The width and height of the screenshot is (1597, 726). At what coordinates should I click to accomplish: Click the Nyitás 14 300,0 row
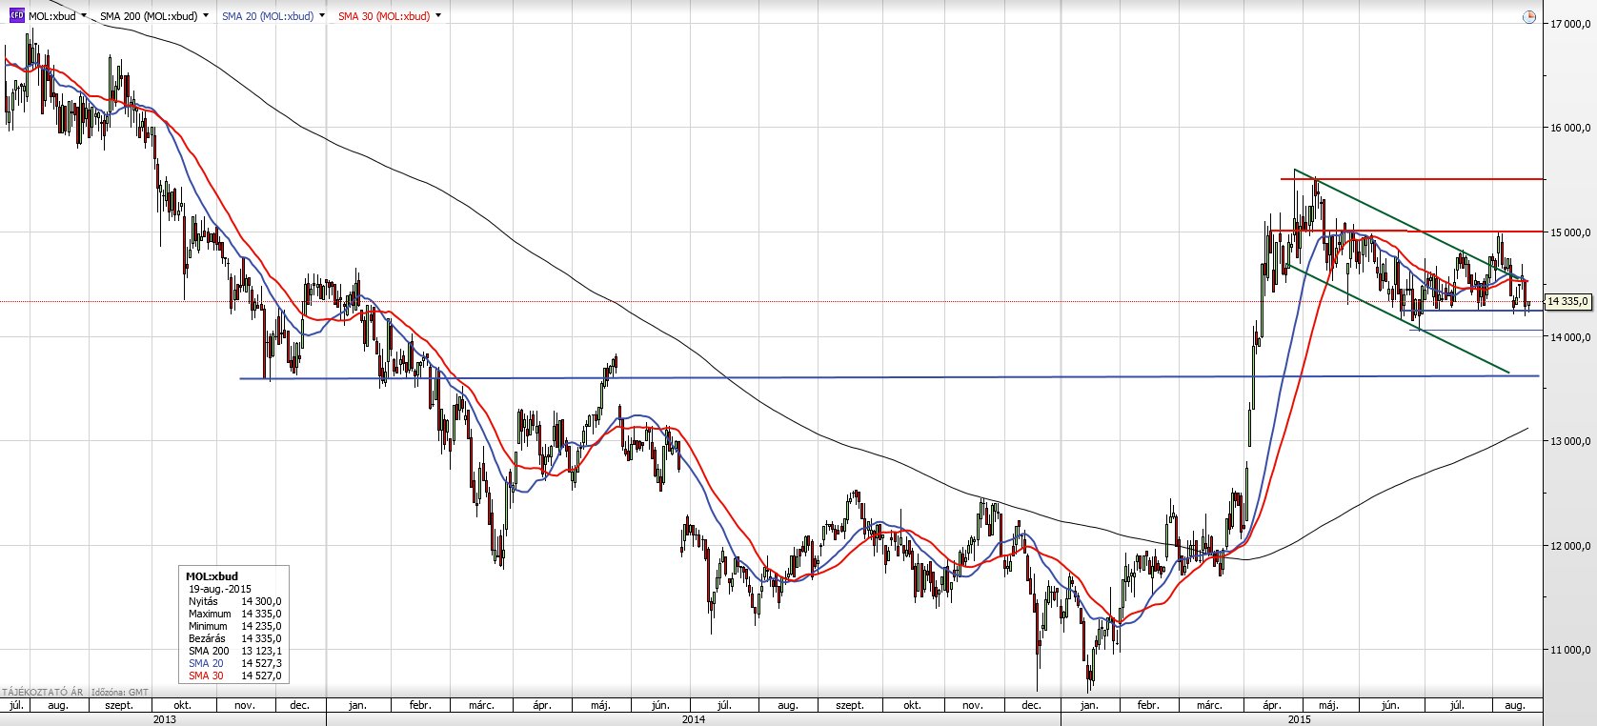tap(234, 601)
